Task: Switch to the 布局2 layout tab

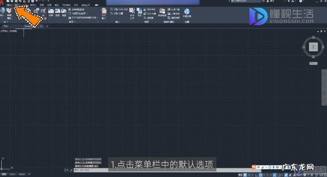Action: [x=22, y=174]
